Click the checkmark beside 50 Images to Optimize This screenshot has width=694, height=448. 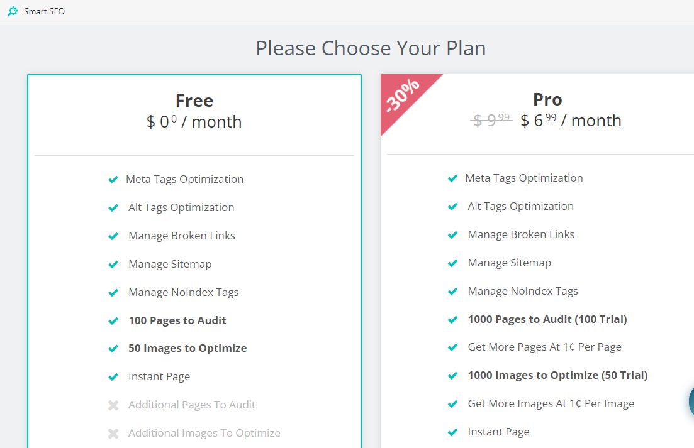pyautogui.click(x=113, y=349)
